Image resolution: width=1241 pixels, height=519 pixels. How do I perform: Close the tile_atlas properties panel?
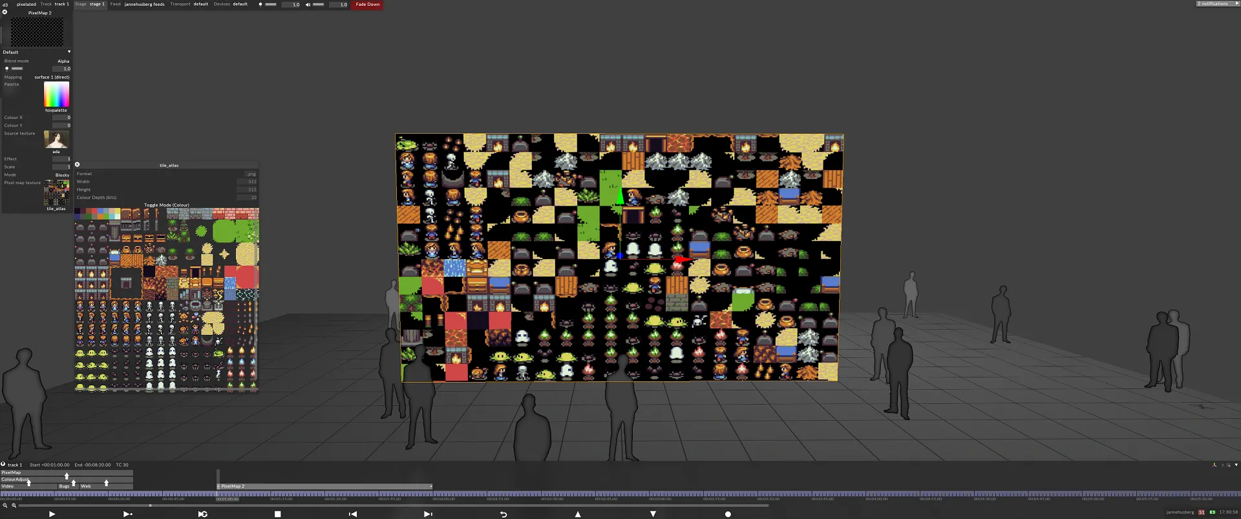78,165
